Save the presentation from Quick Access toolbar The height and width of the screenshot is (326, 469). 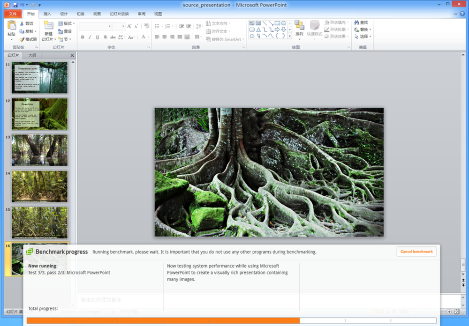tap(15, 5)
